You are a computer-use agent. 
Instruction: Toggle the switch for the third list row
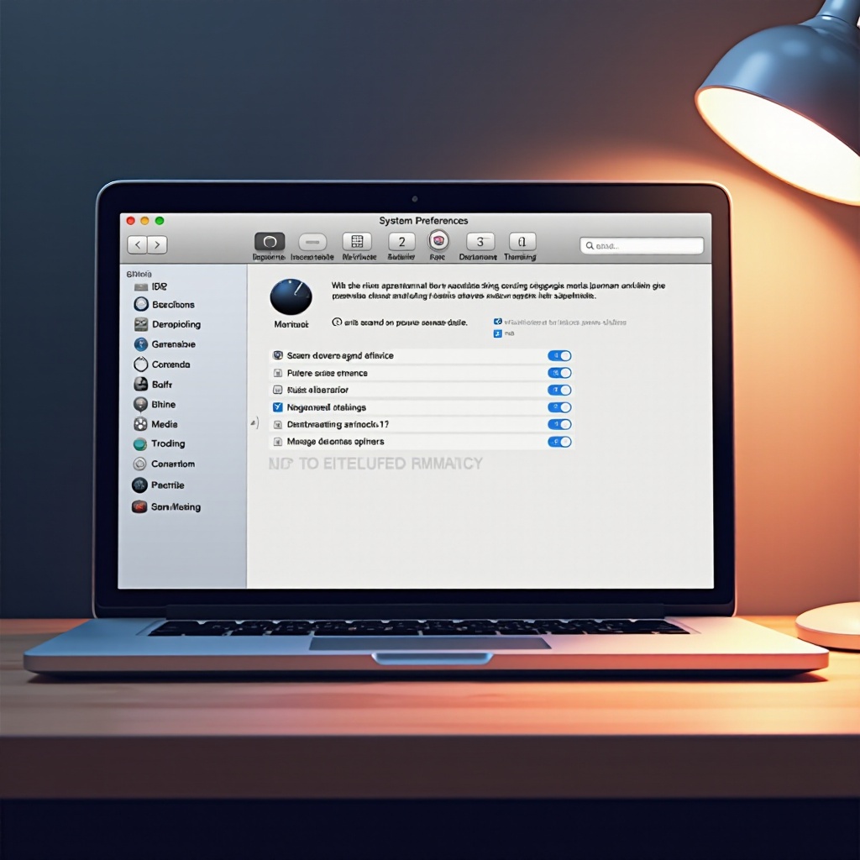pos(559,390)
